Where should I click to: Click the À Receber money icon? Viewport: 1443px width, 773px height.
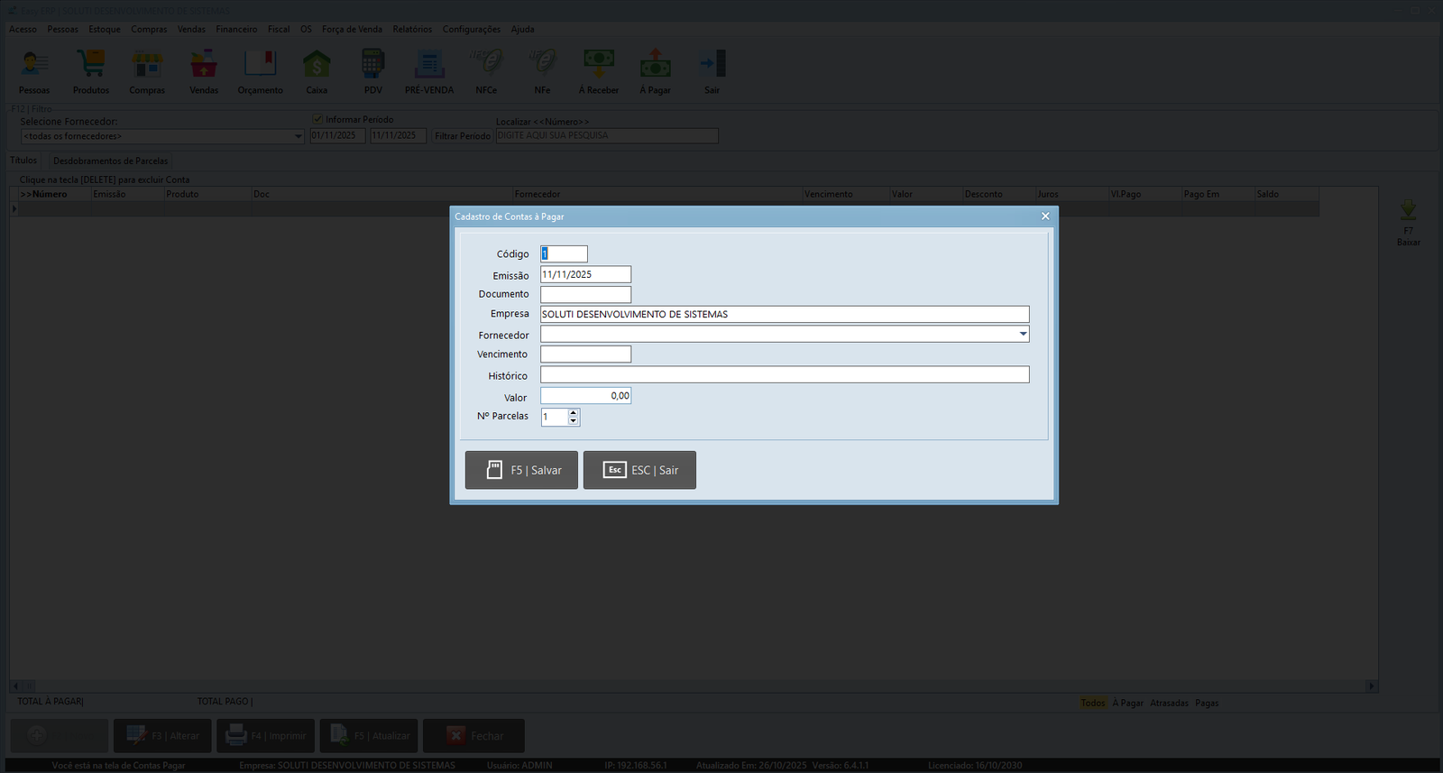click(x=599, y=65)
